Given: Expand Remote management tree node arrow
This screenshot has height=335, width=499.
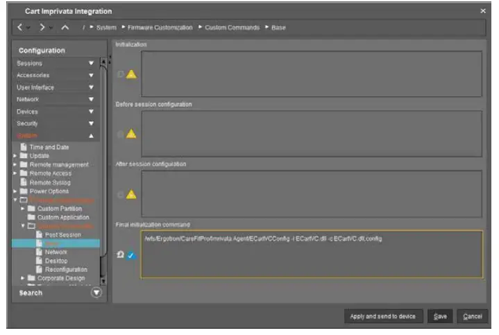Looking at the screenshot, I should [15, 165].
